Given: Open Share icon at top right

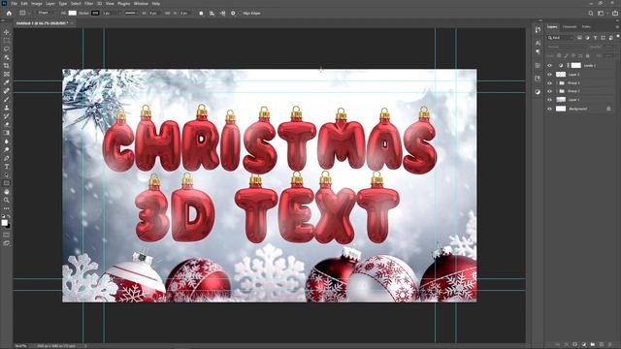Looking at the screenshot, I should 615,13.
